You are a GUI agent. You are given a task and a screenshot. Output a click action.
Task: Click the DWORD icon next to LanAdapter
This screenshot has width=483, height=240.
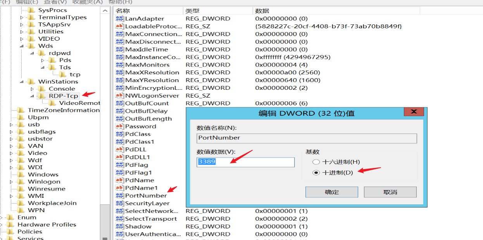click(119, 19)
